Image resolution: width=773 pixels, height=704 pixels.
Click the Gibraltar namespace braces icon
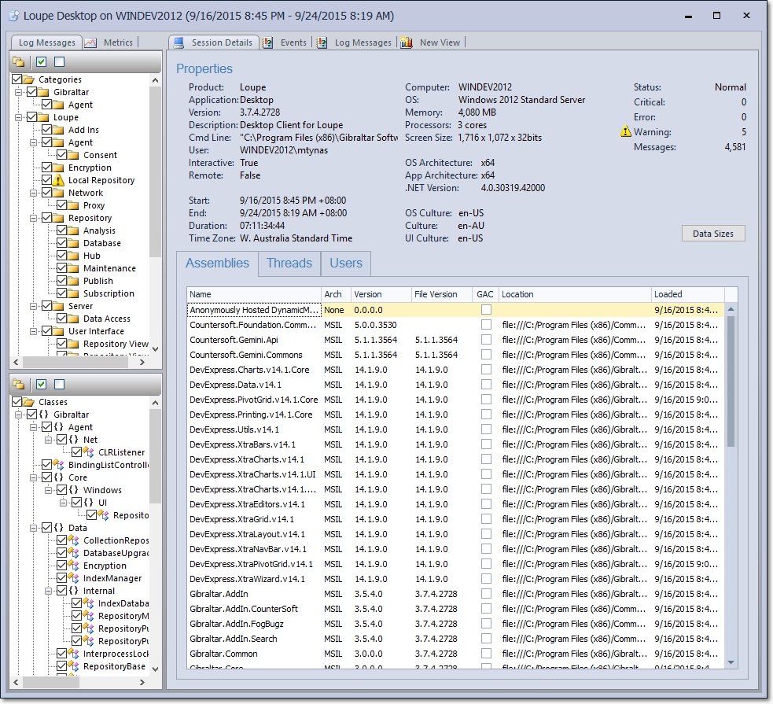[43, 414]
